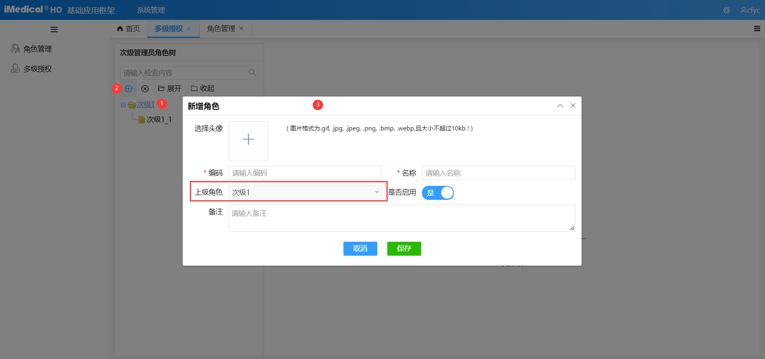Open the 首页 home tab
Image resolution: width=765 pixels, height=359 pixels.
(x=128, y=28)
